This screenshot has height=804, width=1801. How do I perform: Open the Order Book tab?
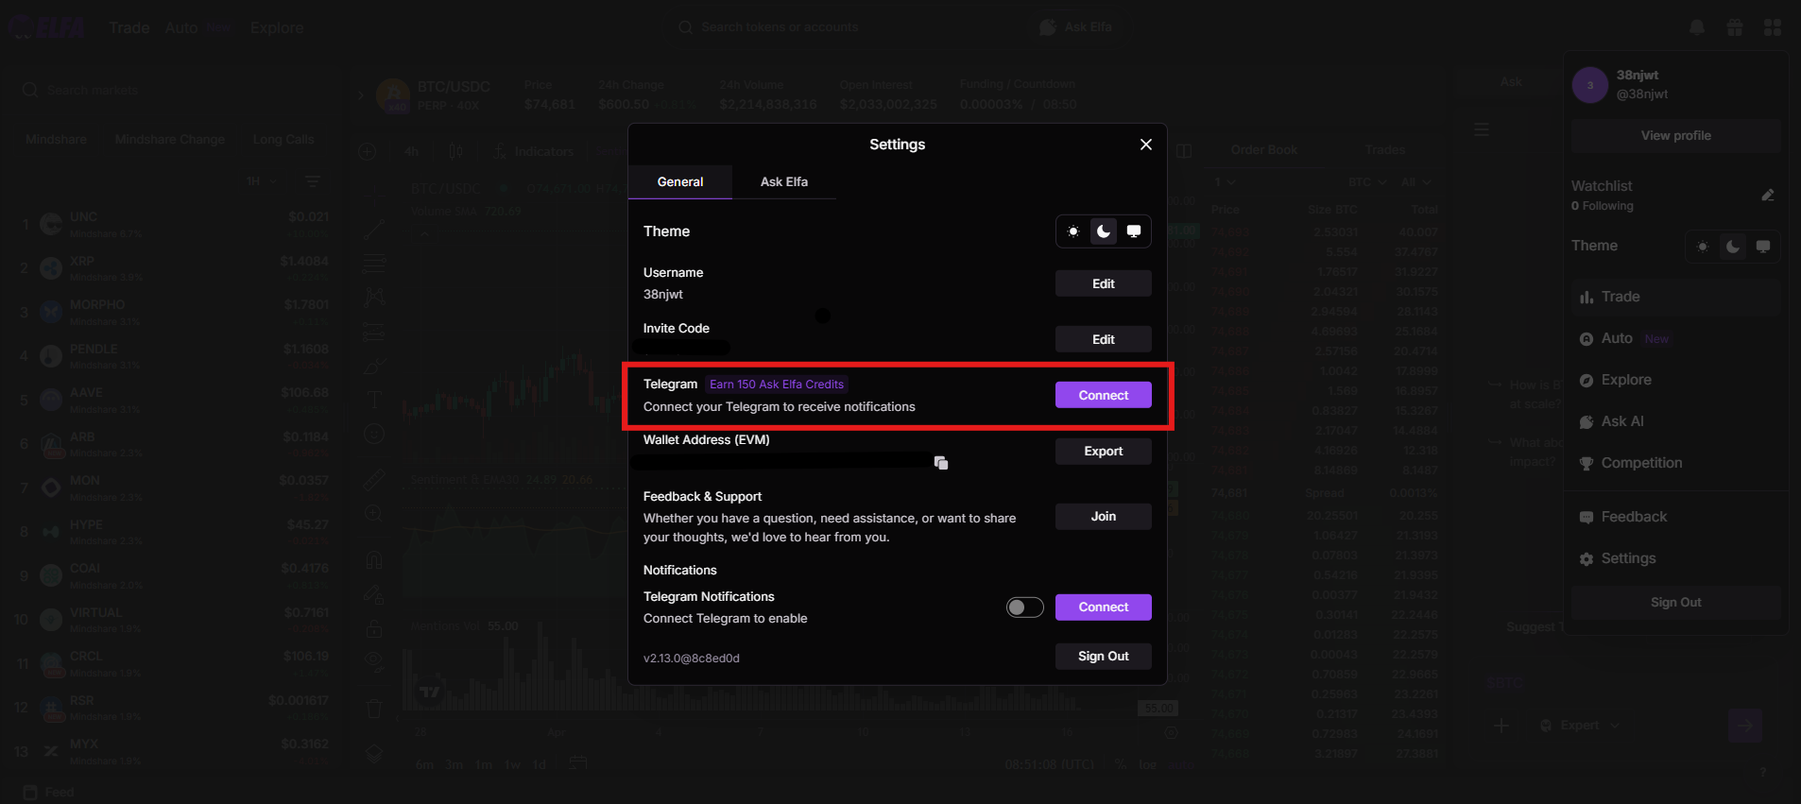[x=1264, y=150]
